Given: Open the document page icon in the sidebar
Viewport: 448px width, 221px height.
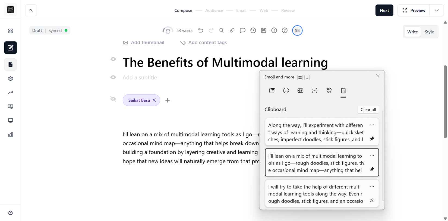Looking at the screenshot, I should point(10,64).
